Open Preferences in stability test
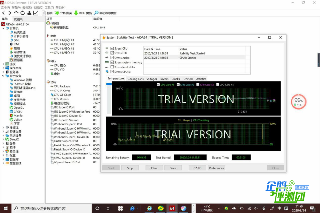The height and width of the screenshot is (213, 320). pyautogui.click(x=216, y=168)
